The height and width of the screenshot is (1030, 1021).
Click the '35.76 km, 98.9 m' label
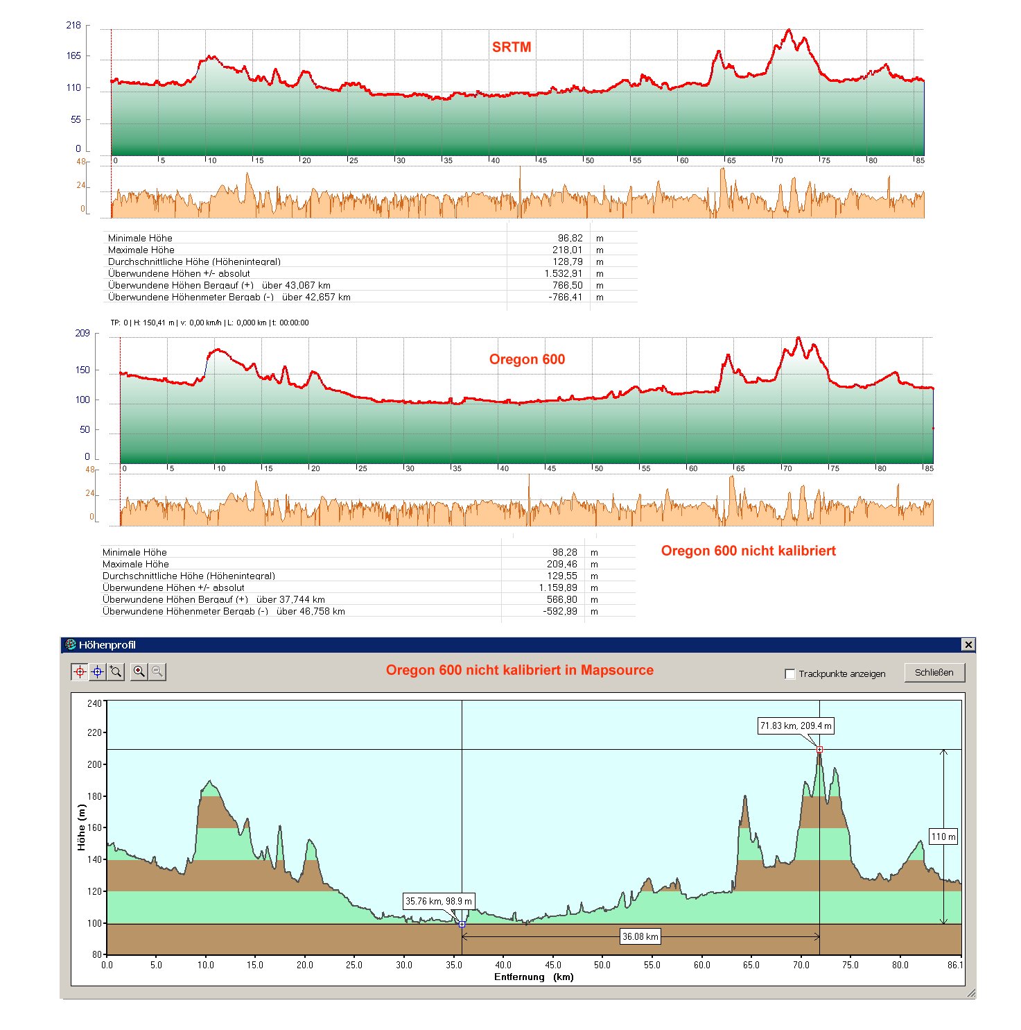click(x=439, y=901)
